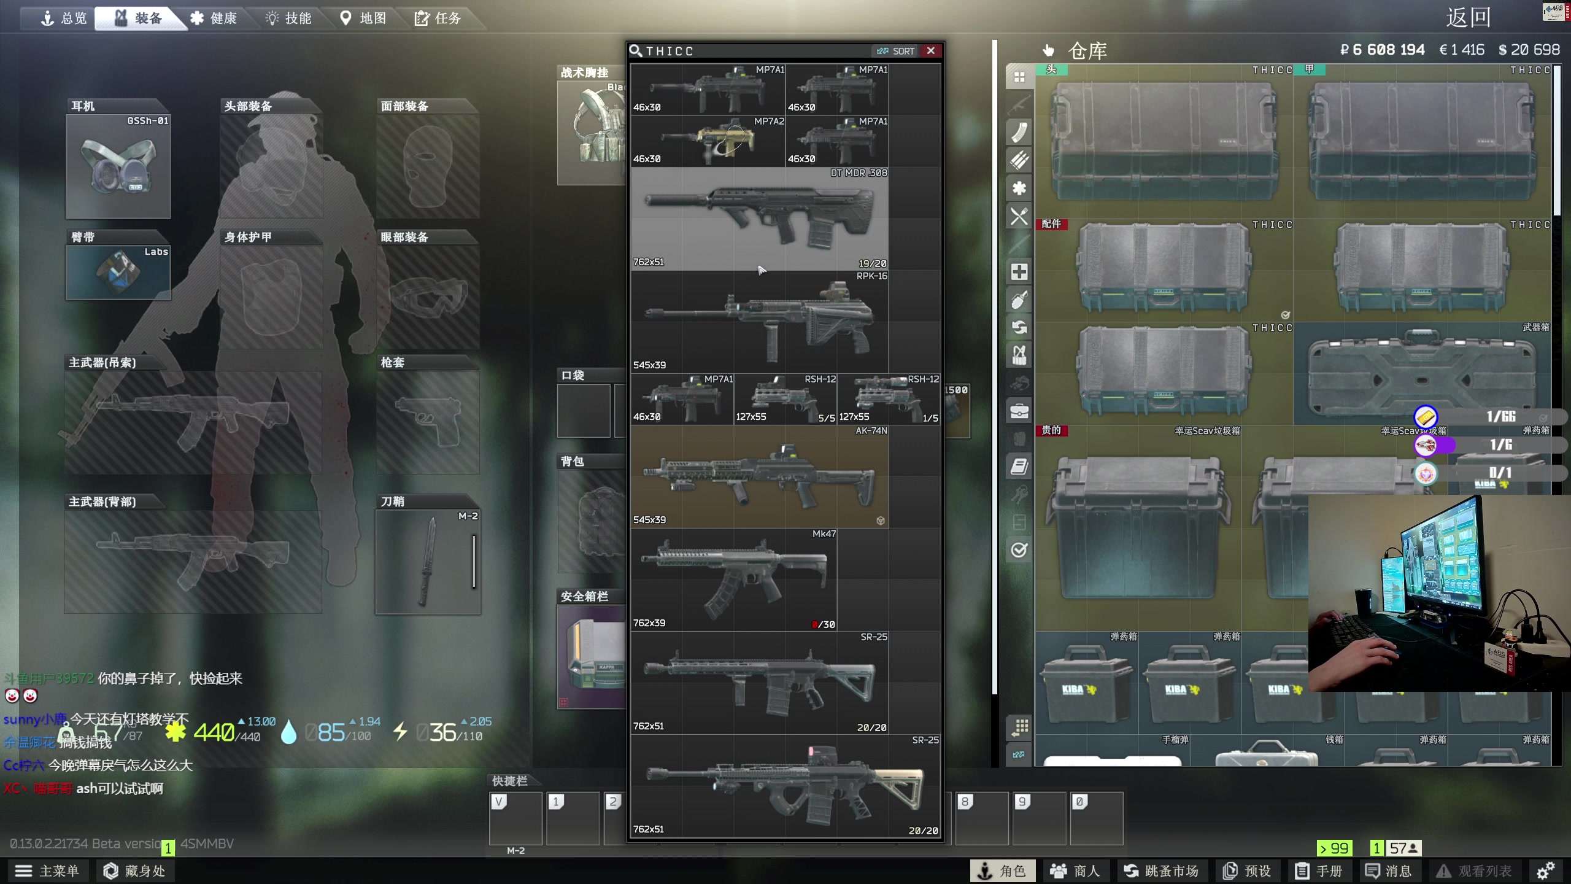The image size is (1571, 884).
Task: Open the 主菜单 main menu
Action: point(47,870)
